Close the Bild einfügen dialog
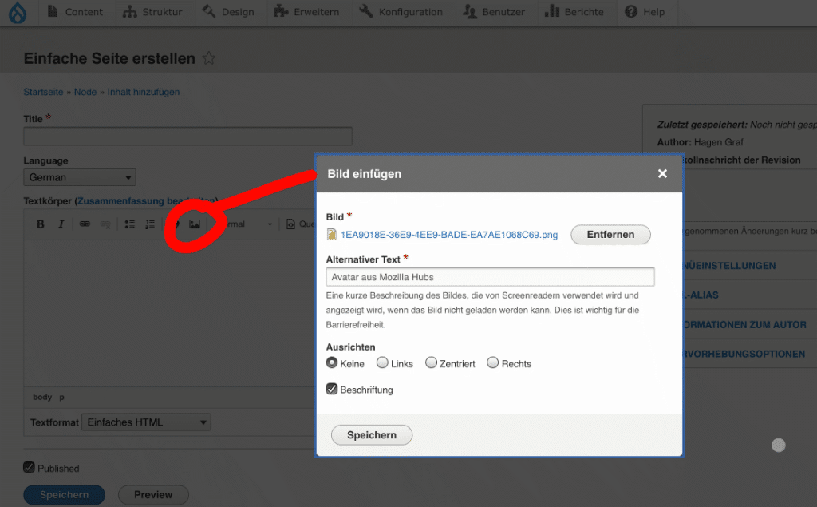 click(x=662, y=174)
